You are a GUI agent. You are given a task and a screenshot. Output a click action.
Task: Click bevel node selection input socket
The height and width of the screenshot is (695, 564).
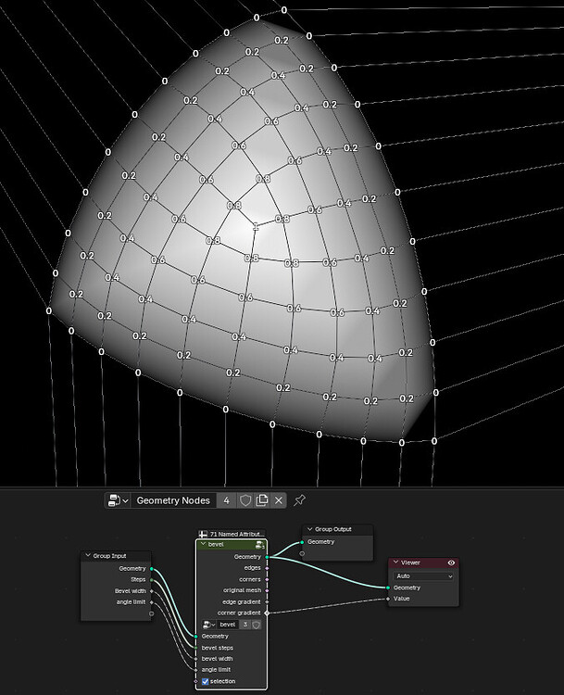point(195,681)
